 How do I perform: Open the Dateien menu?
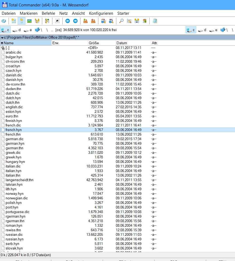9,13
